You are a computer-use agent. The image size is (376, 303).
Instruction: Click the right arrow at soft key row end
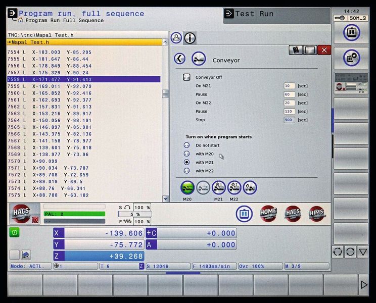point(364,285)
